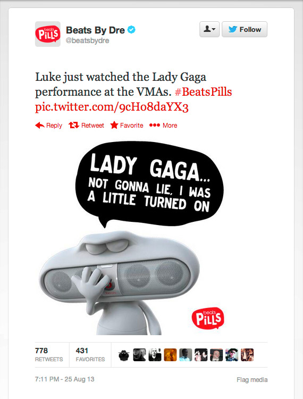The height and width of the screenshot is (399, 303).
Task: Retweet this Beats By Dre tweet
Action: pos(86,125)
